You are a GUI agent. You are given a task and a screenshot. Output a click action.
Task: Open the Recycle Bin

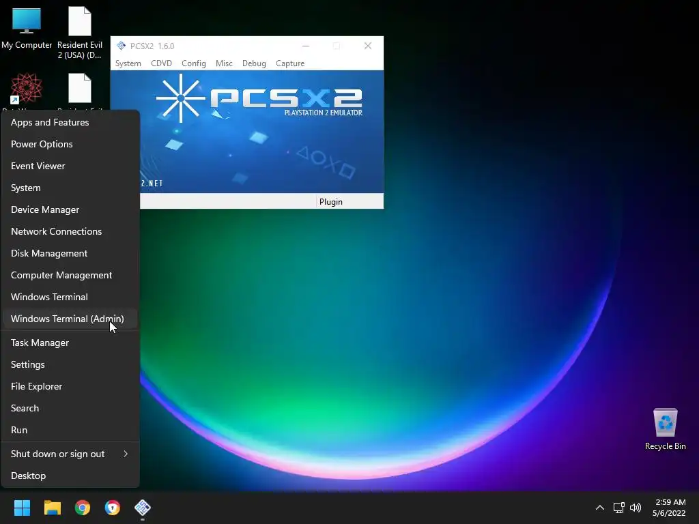click(x=665, y=429)
